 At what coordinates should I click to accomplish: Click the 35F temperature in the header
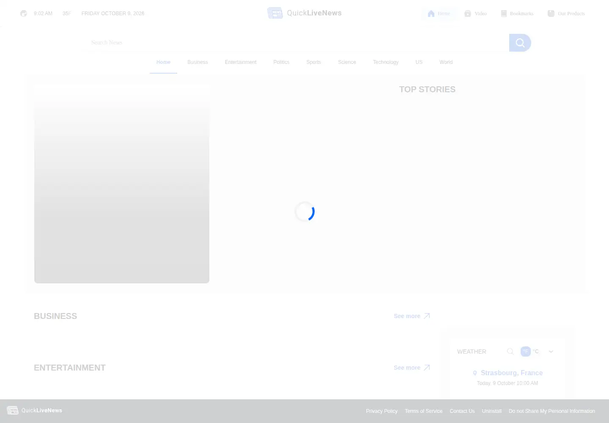[x=67, y=14]
